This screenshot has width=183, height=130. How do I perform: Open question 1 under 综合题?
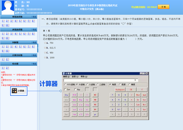pyautogui.click(x=3, y=68)
